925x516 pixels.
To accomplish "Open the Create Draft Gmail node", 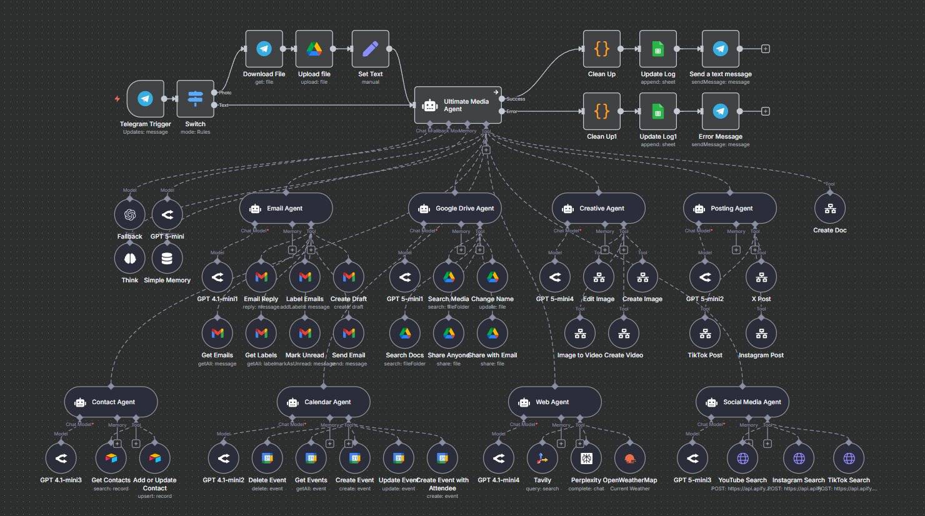I will coord(349,277).
